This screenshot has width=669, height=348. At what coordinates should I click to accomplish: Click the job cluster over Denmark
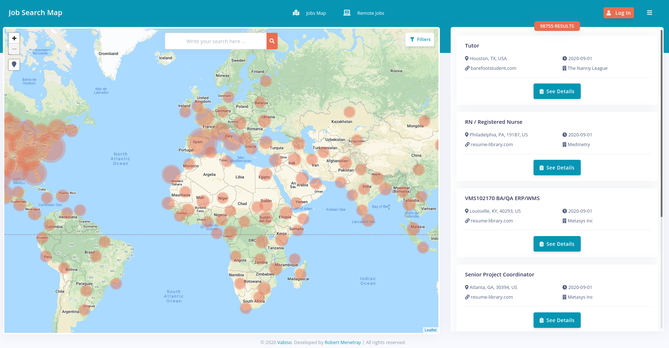click(228, 97)
